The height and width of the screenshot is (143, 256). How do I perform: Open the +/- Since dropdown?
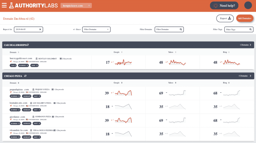tap(96, 29)
